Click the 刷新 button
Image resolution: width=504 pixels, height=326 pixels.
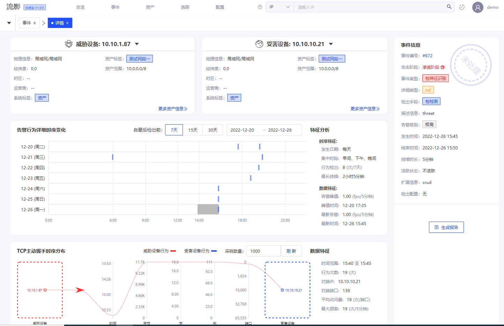pyautogui.click(x=291, y=251)
